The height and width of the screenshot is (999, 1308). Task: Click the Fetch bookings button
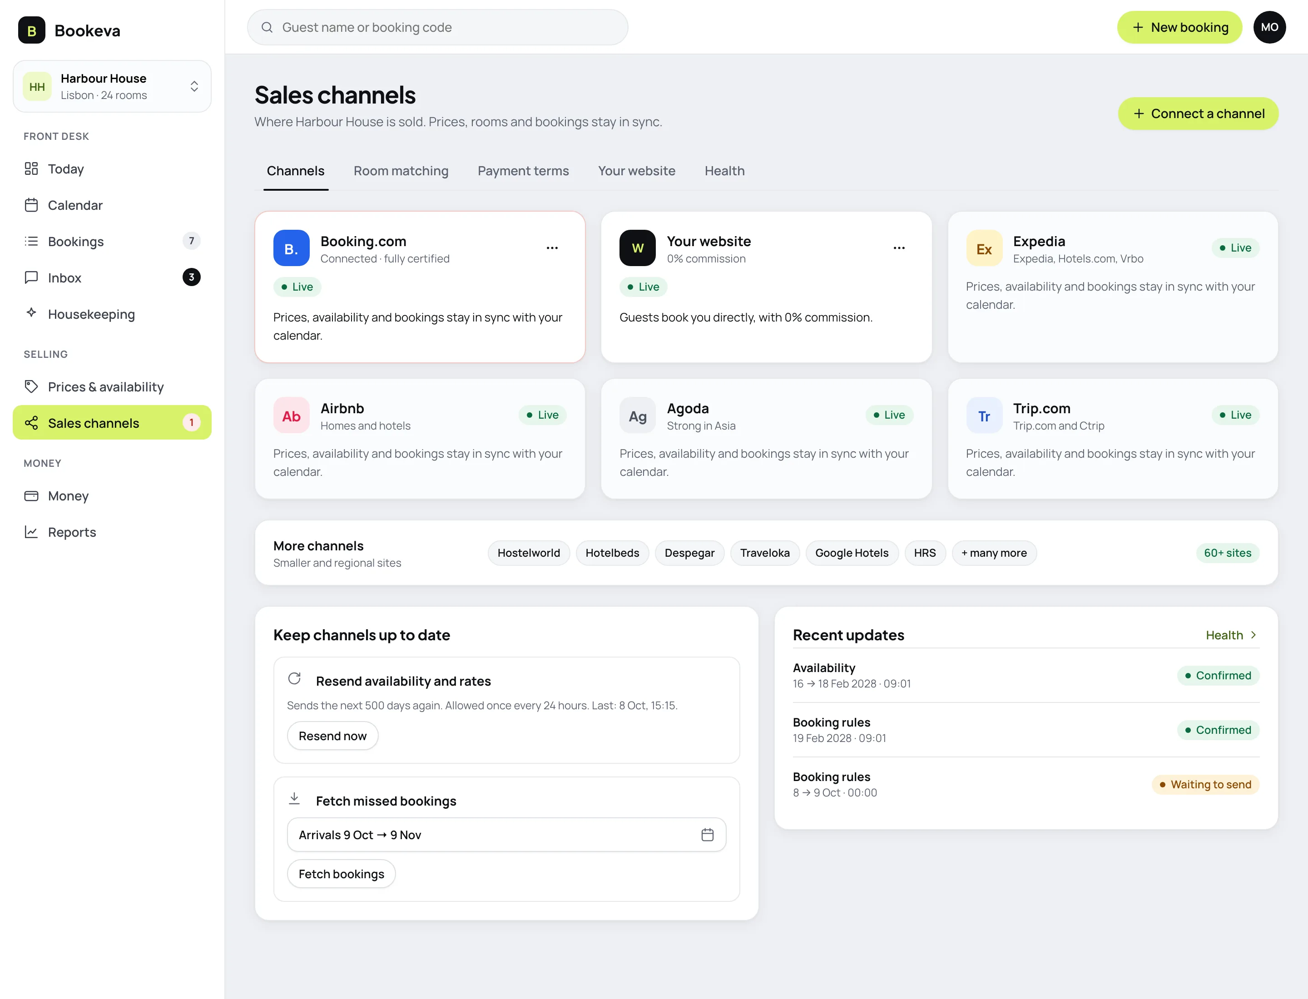point(342,874)
